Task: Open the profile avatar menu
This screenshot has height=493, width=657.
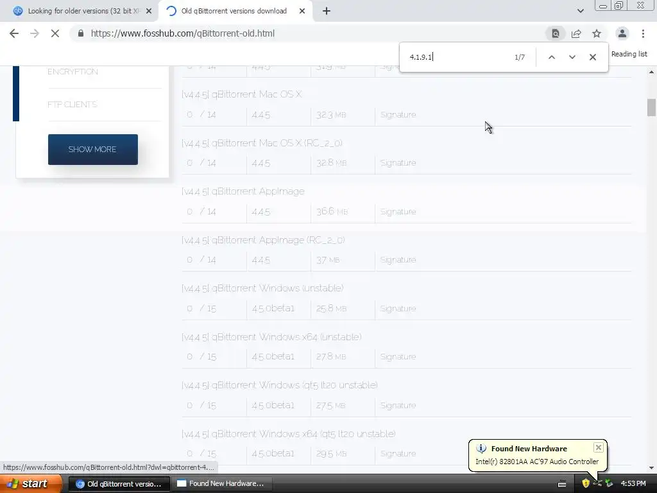Action: (x=622, y=33)
